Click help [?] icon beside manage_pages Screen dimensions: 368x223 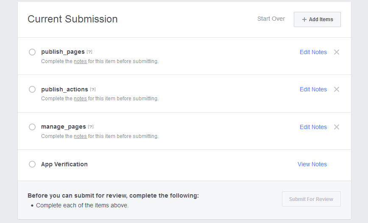pos(91,127)
